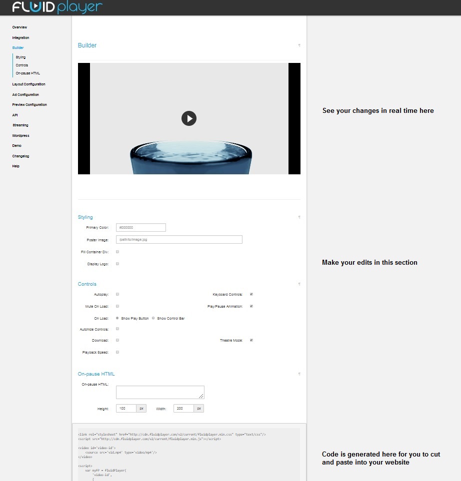The height and width of the screenshot is (481, 461).
Task: Click the Width value field
Action: tap(183, 408)
